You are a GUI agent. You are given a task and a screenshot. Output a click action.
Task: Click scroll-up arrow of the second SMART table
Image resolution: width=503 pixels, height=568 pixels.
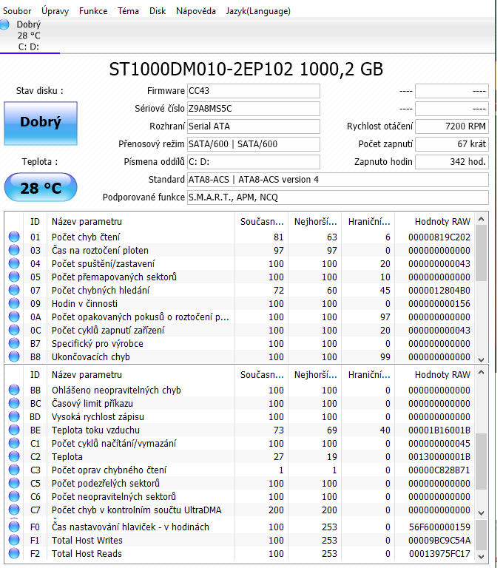click(x=482, y=373)
